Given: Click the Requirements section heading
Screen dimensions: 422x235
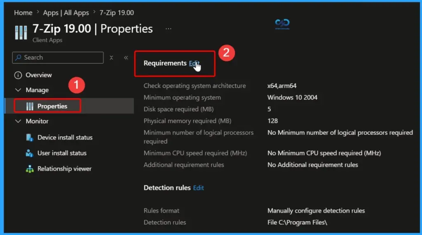Looking at the screenshot, I should click(x=165, y=63).
